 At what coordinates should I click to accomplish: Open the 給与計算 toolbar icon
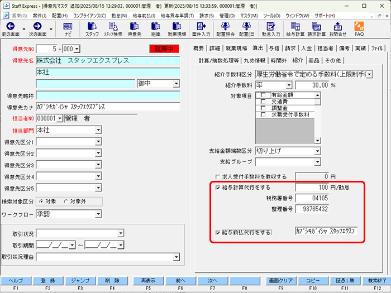pyautogui.click(x=295, y=26)
